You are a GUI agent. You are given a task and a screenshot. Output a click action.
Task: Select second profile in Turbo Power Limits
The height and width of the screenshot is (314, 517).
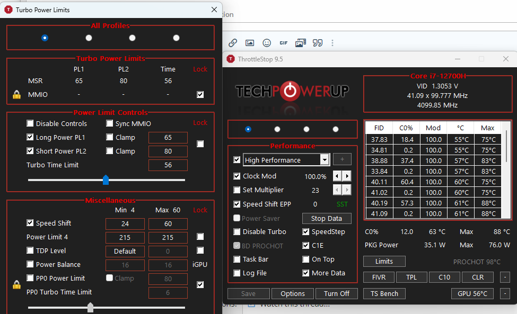click(x=89, y=38)
